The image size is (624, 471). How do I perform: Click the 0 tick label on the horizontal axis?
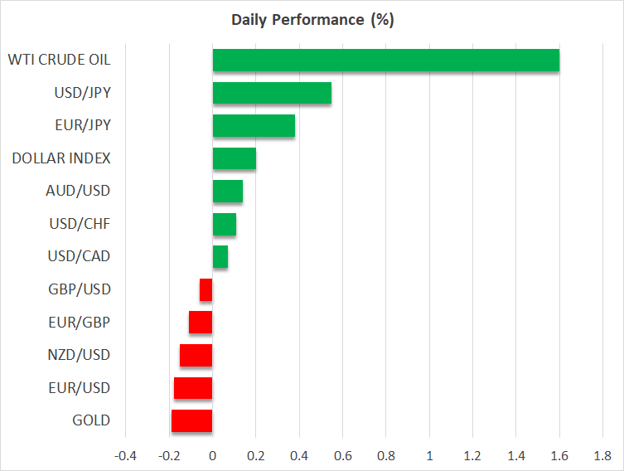[x=212, y=456]
